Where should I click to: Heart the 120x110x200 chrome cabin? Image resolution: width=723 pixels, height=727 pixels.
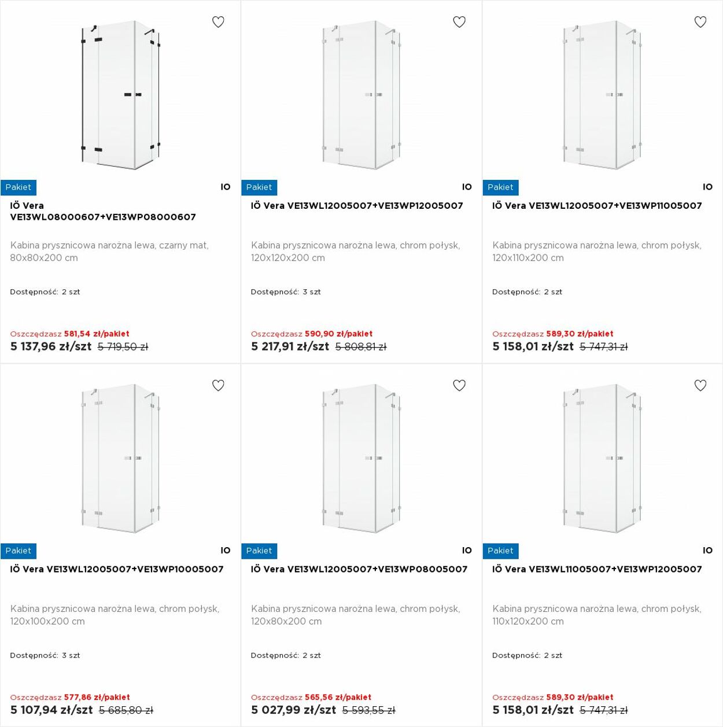700,22
